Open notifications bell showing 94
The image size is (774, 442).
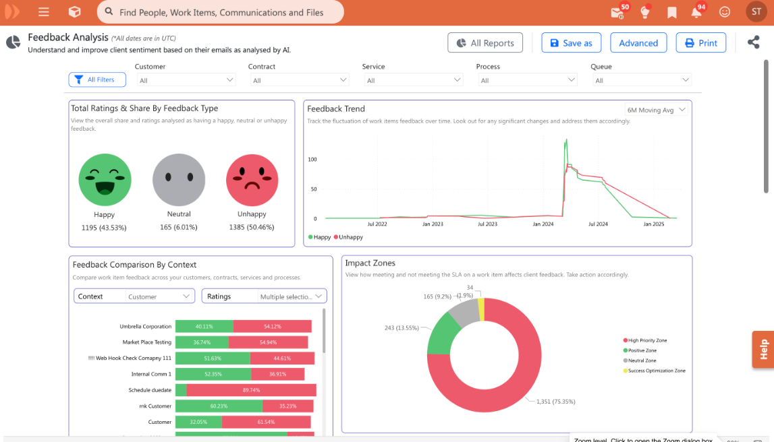tap(696, 12)
